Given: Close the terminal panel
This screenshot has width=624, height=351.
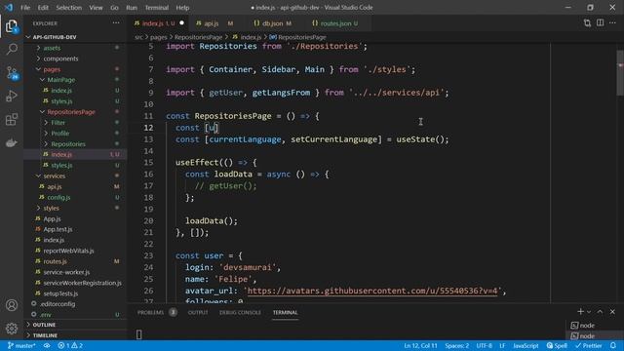Looking at the screenshot, I should point(612,312).
